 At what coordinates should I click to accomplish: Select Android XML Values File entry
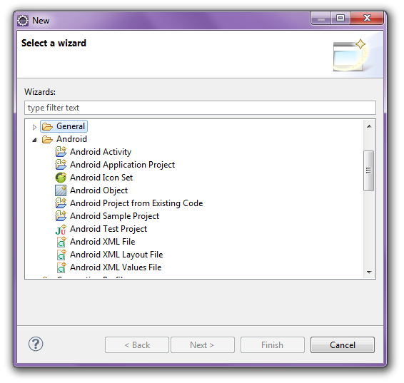click(x=116, y=267)
